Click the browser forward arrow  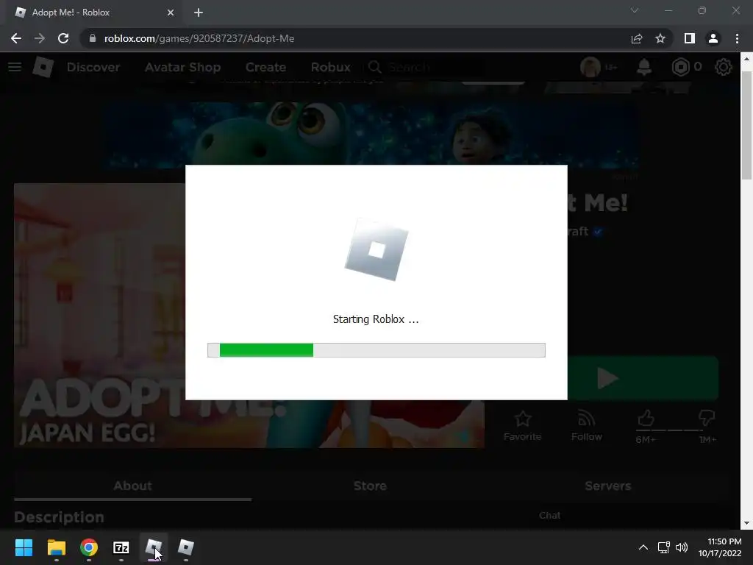tap(40, 38)
